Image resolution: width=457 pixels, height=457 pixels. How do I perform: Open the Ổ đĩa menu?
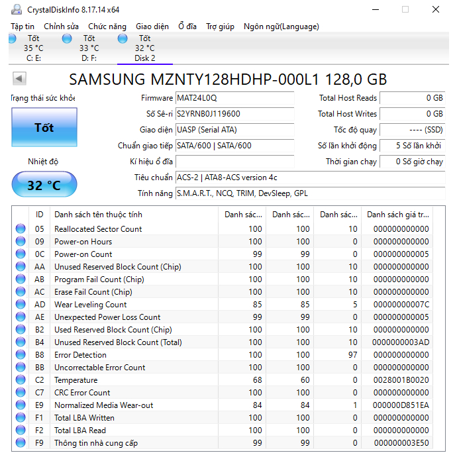click(187, 26)
